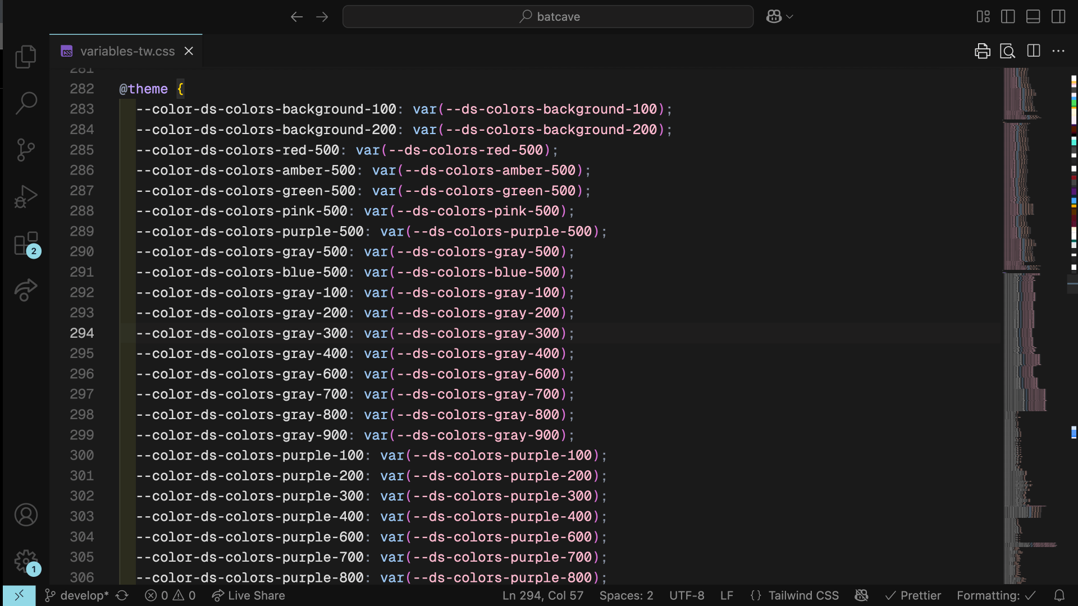Click the batcave command center search box
Screen dimensions: 1078x606
[547, 17]
